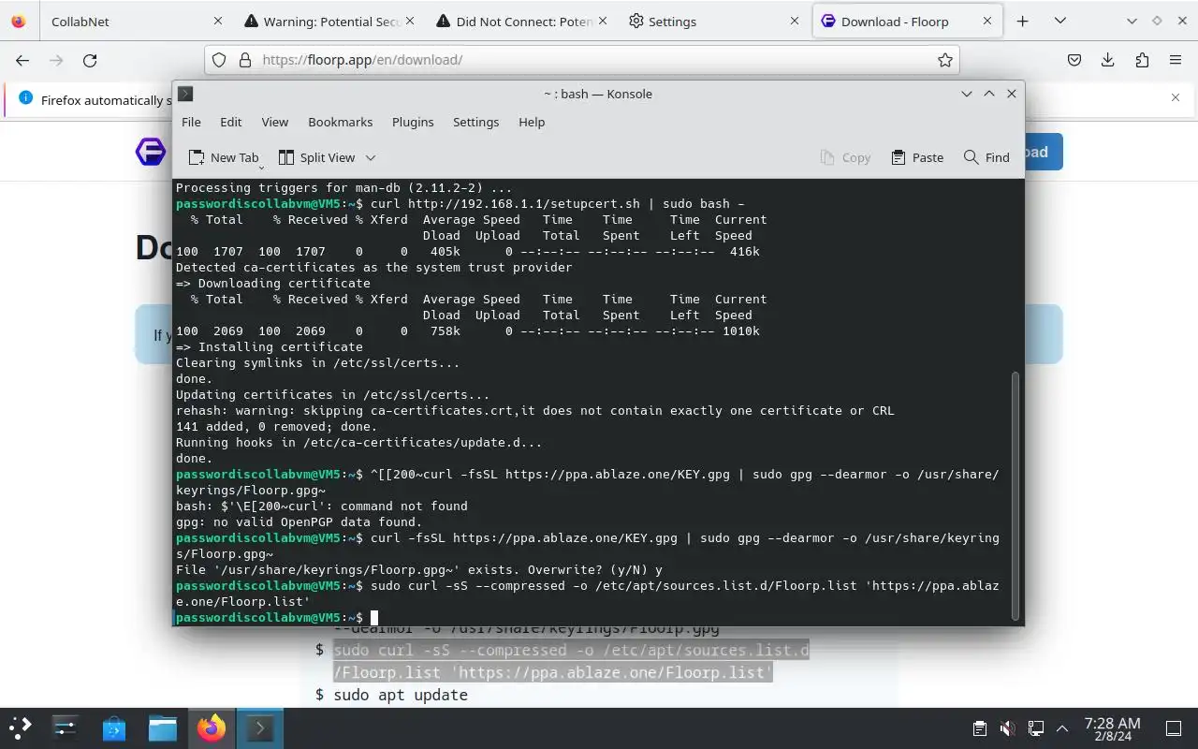The image size is (1198, 749).
Task: Open Discover store from the taskbar
Action: pyautogui.click(x=114, y=727)
